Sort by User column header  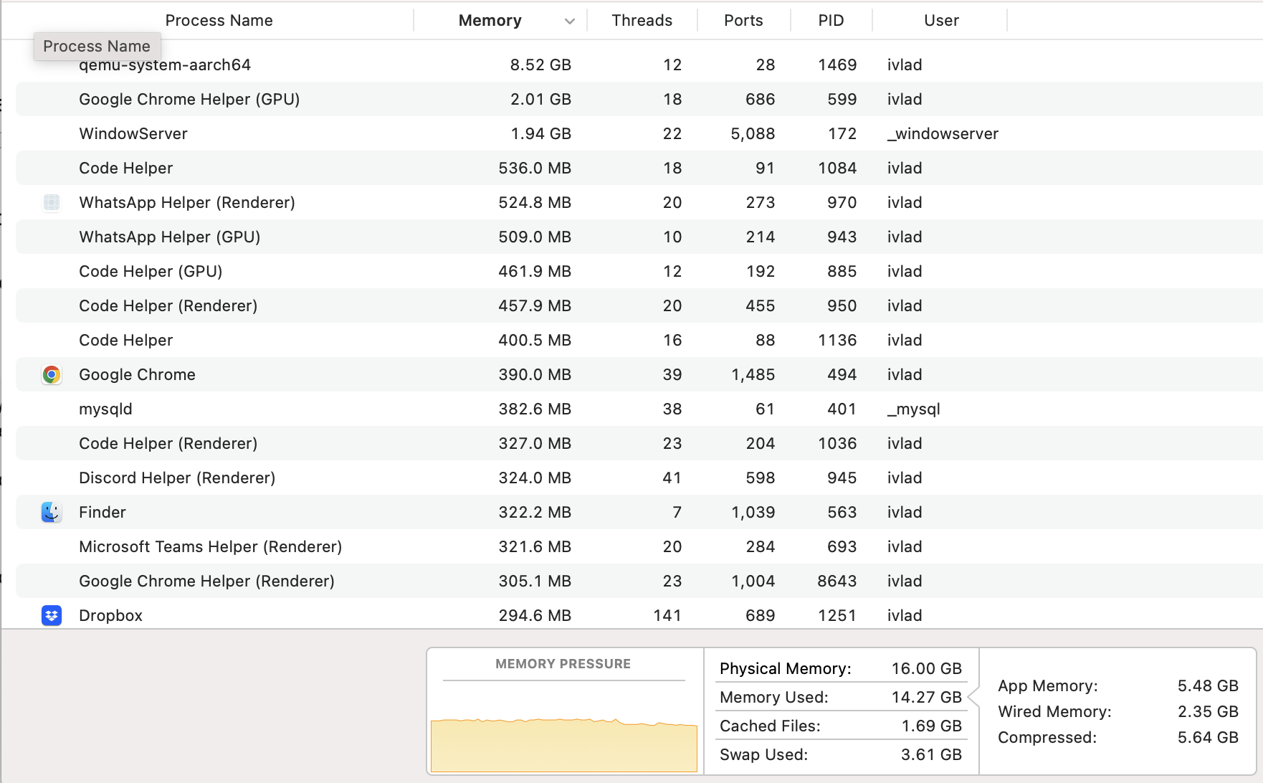click(x=941, y=21)
